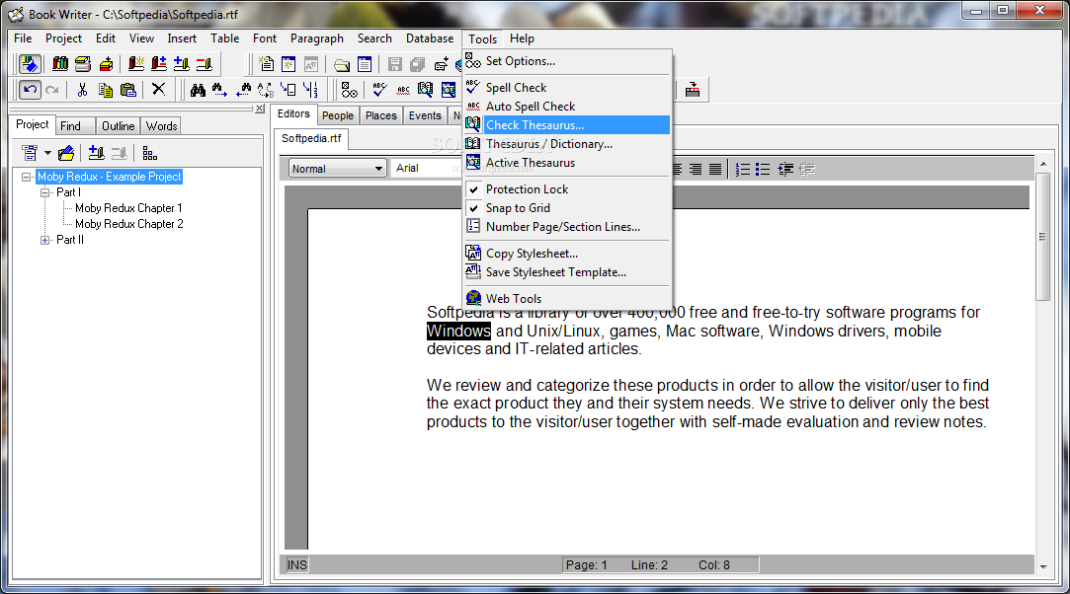Choose Copy Stylesheet... menu entry
Image resolution: width=1070 pixels, height=594 pixels.
click(568, 254)
